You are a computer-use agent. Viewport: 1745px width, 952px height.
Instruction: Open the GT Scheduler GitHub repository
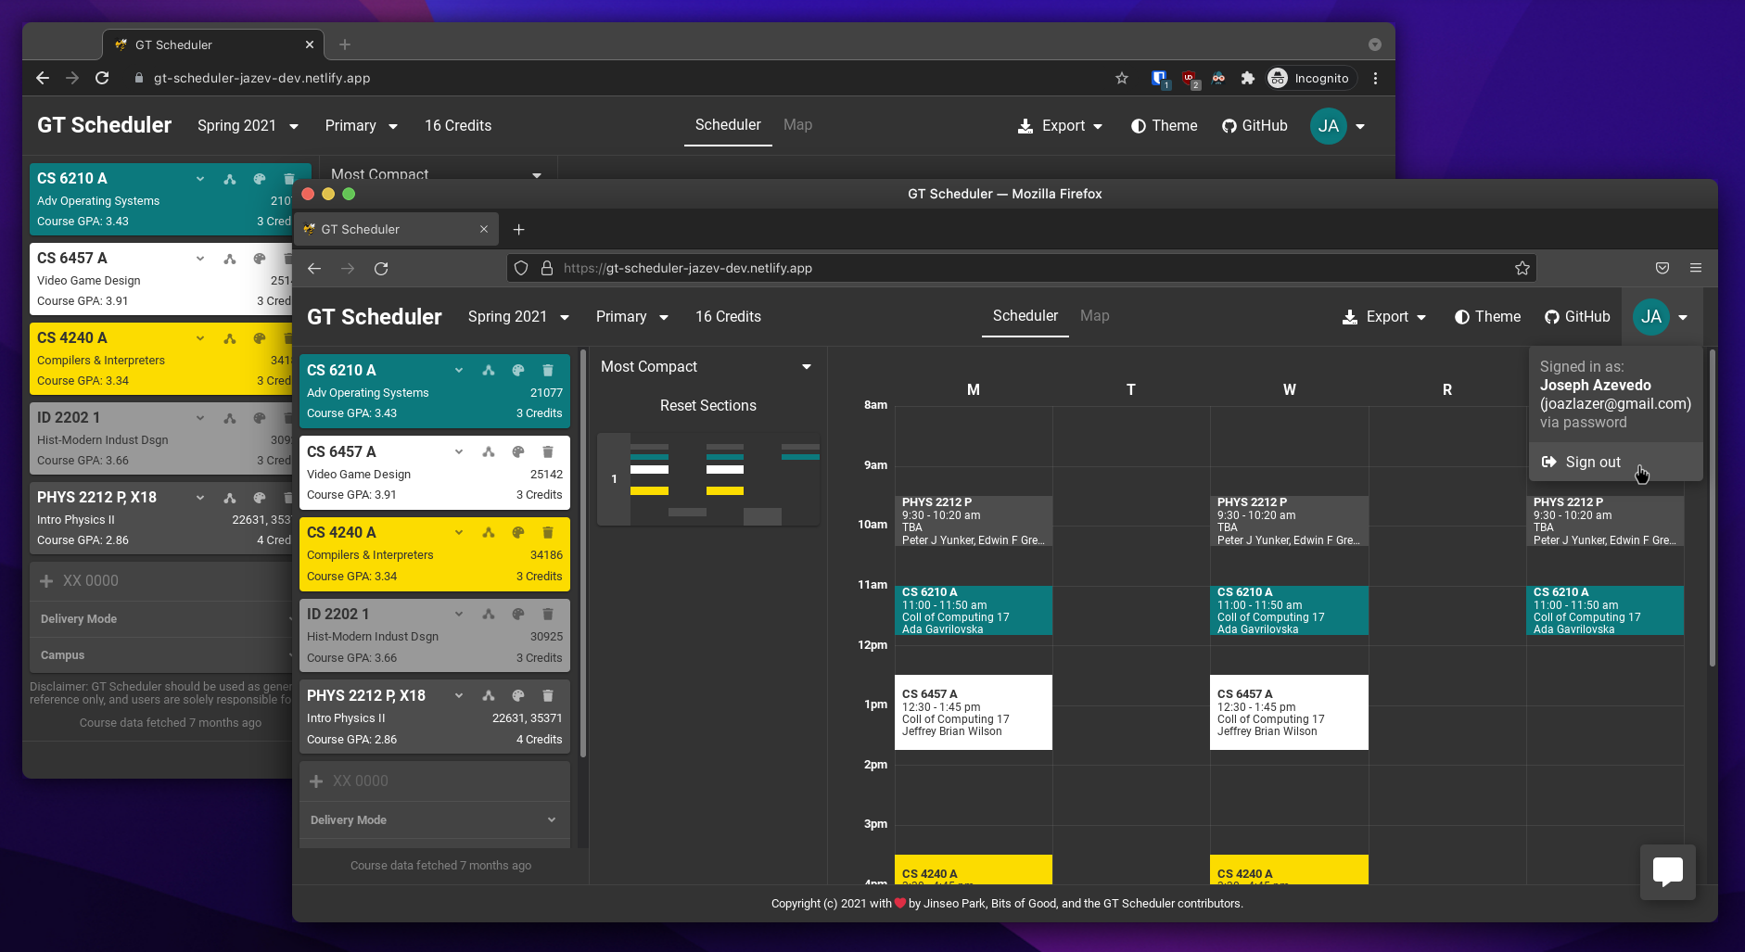[1575, 316]
